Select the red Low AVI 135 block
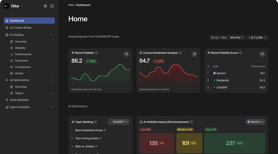The image size is (278, 154). pos(157,143)
